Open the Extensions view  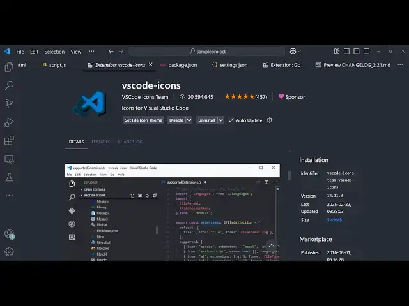pyautogui.click(x=9, y=140)
